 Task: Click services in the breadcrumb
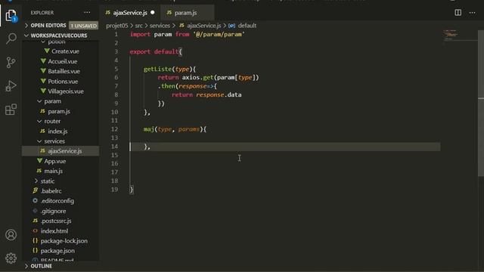click(x=160, y=26)
